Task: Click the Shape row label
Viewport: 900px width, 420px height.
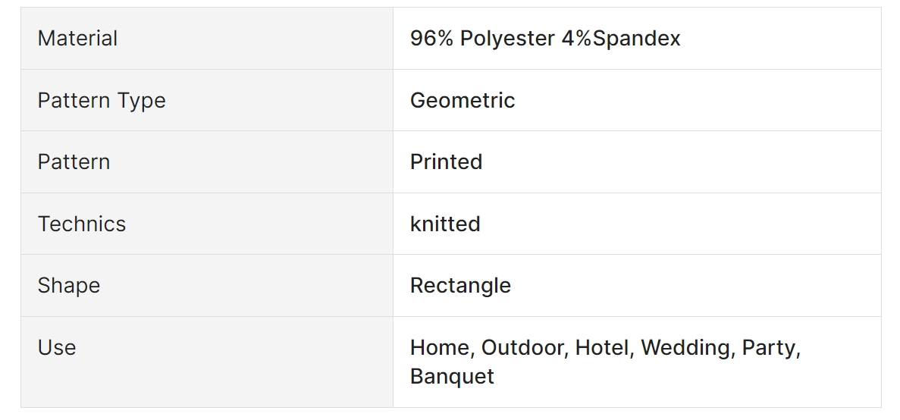Action: click(x=69, y=286)
